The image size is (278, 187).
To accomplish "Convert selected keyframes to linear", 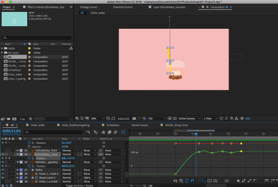I will 249,181.
